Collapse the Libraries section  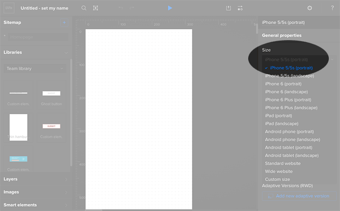pos(66,52)
